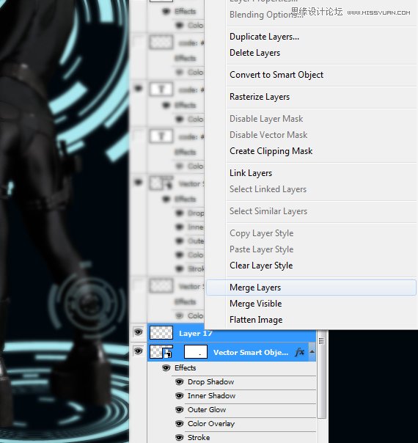Choose Delete Layers menu entry
418x443 pixels.
coord(254,53)
